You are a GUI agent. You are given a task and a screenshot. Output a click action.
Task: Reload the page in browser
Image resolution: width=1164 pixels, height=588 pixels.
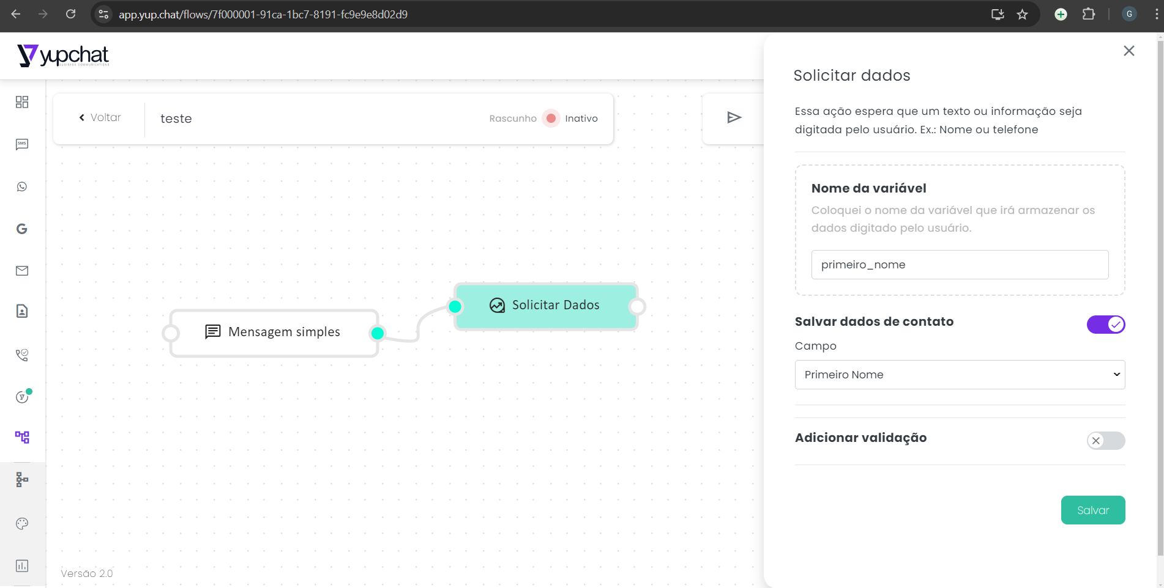(x=70, y=14)
